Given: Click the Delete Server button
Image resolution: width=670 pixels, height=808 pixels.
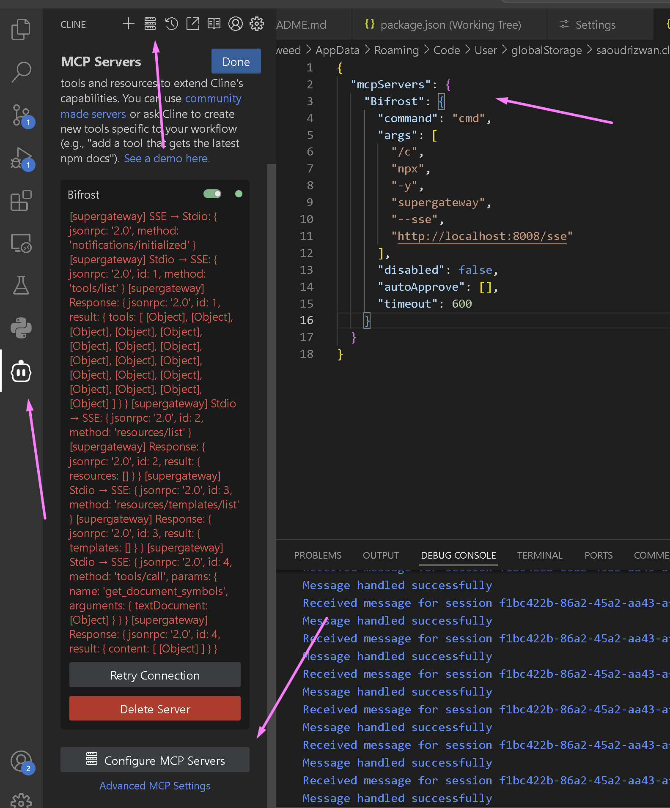Looking at the screenshot, I should click(155, 709).
